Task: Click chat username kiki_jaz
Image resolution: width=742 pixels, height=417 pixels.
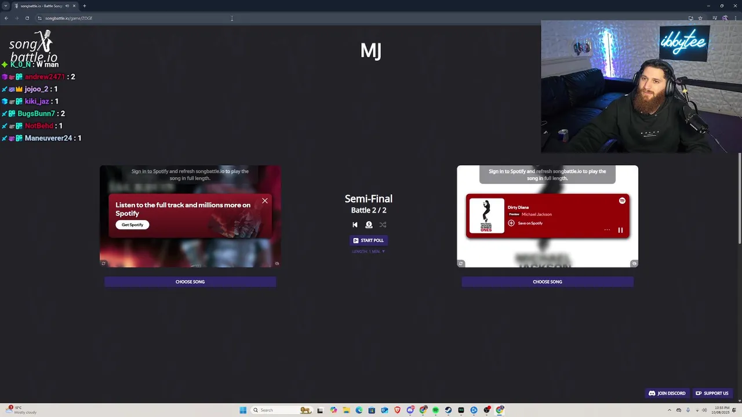Action: 37,101
